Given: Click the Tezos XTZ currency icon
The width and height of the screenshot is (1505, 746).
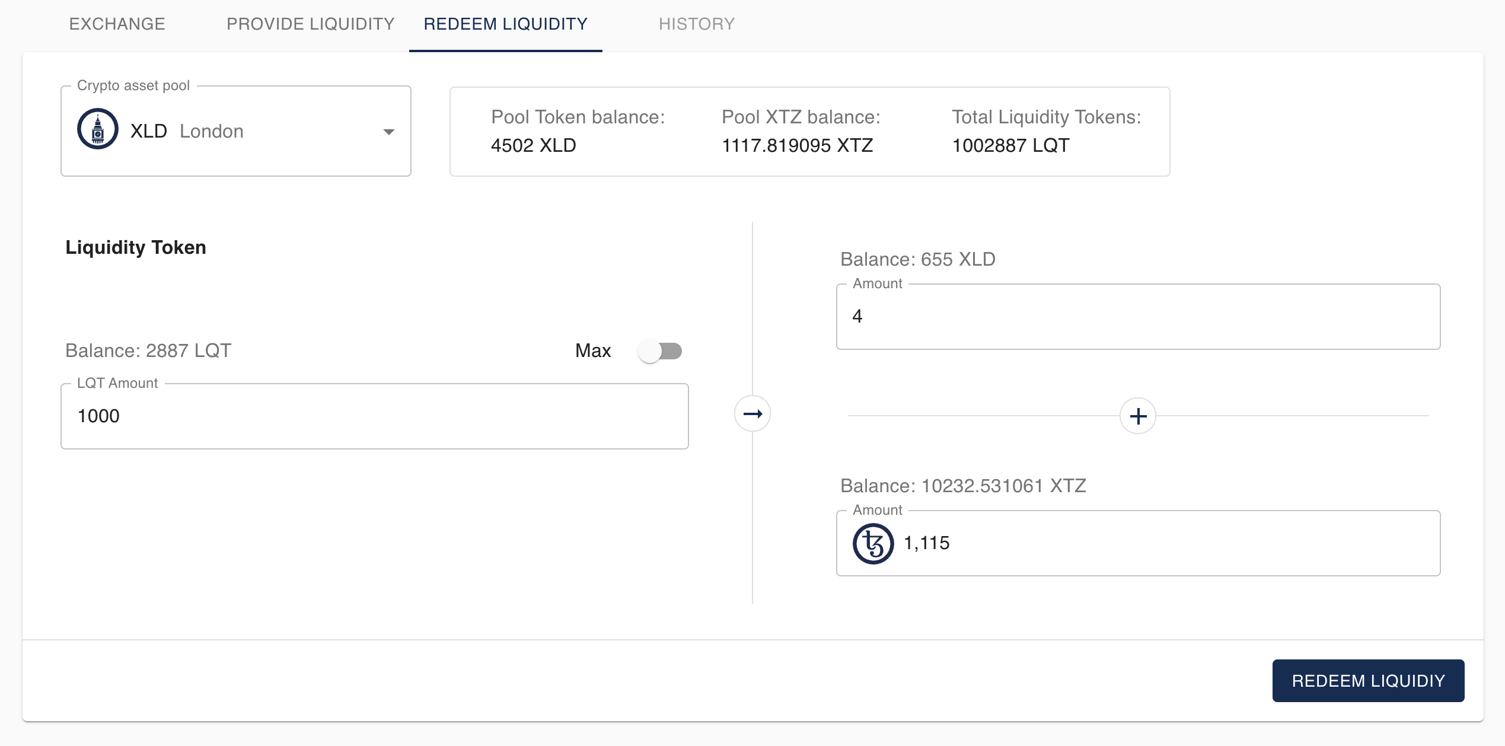Looking at the screenshot, I should [872, 543].
